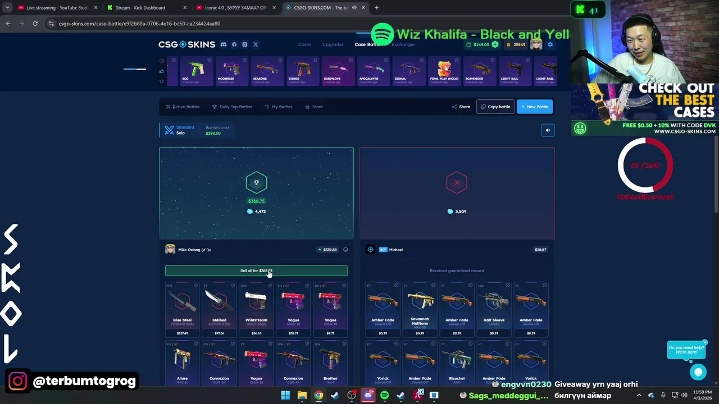Mute battle sound with speaker button
The width and height of the screenshot is (719, 404).
point(548,130)
